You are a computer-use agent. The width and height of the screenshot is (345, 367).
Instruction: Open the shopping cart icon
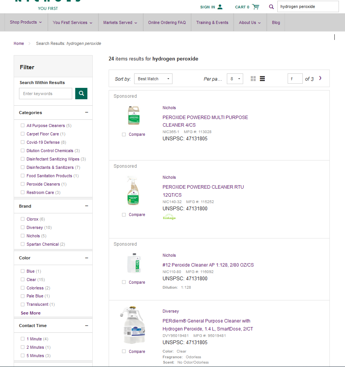[x=255, y=7]
